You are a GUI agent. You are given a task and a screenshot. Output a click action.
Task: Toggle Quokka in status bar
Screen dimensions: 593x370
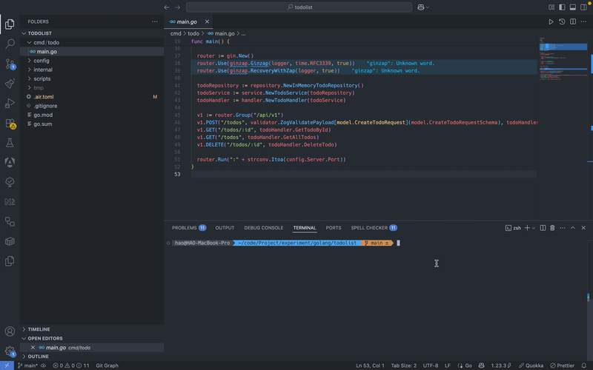[x=531, y=366]
